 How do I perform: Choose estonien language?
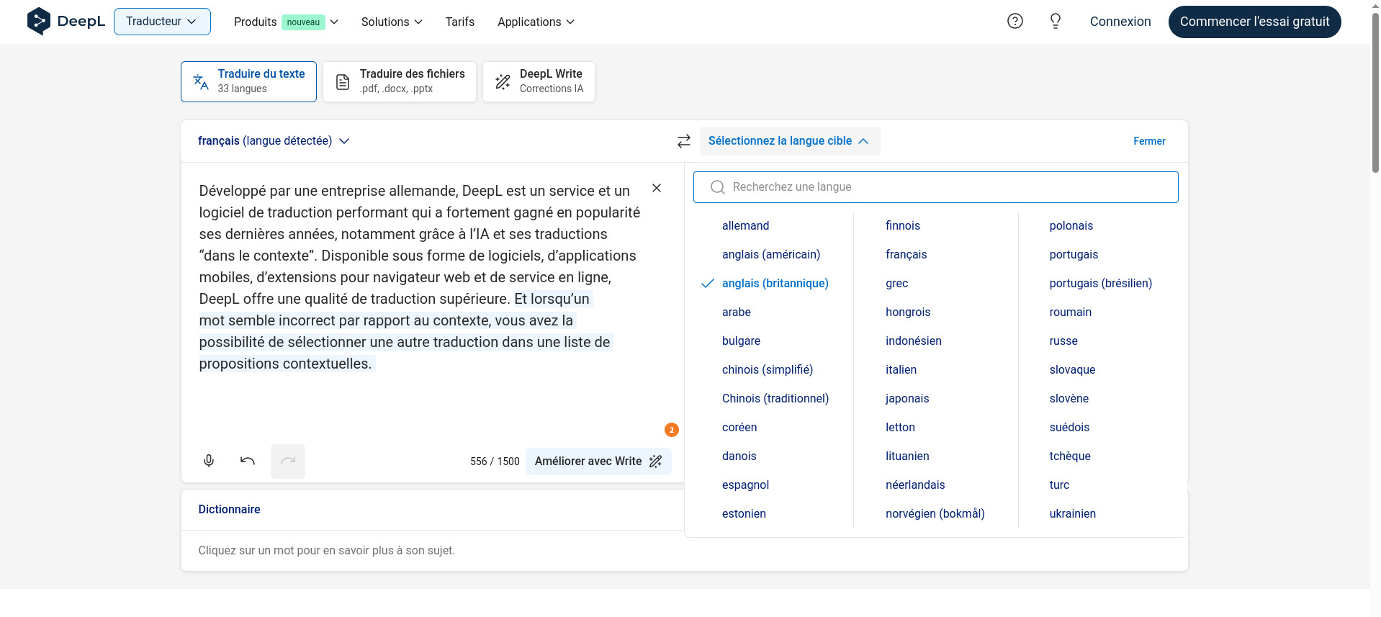point(744,513)
